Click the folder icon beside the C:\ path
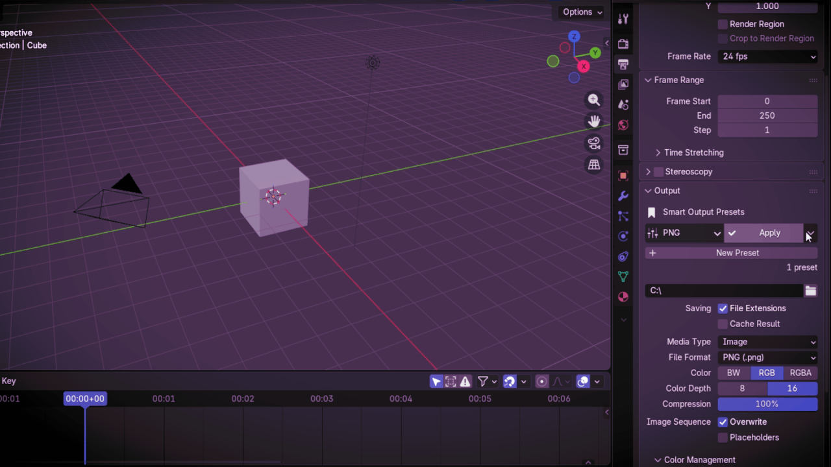The width and height of the screenshot is (831, 467). [x=810, y=291]
